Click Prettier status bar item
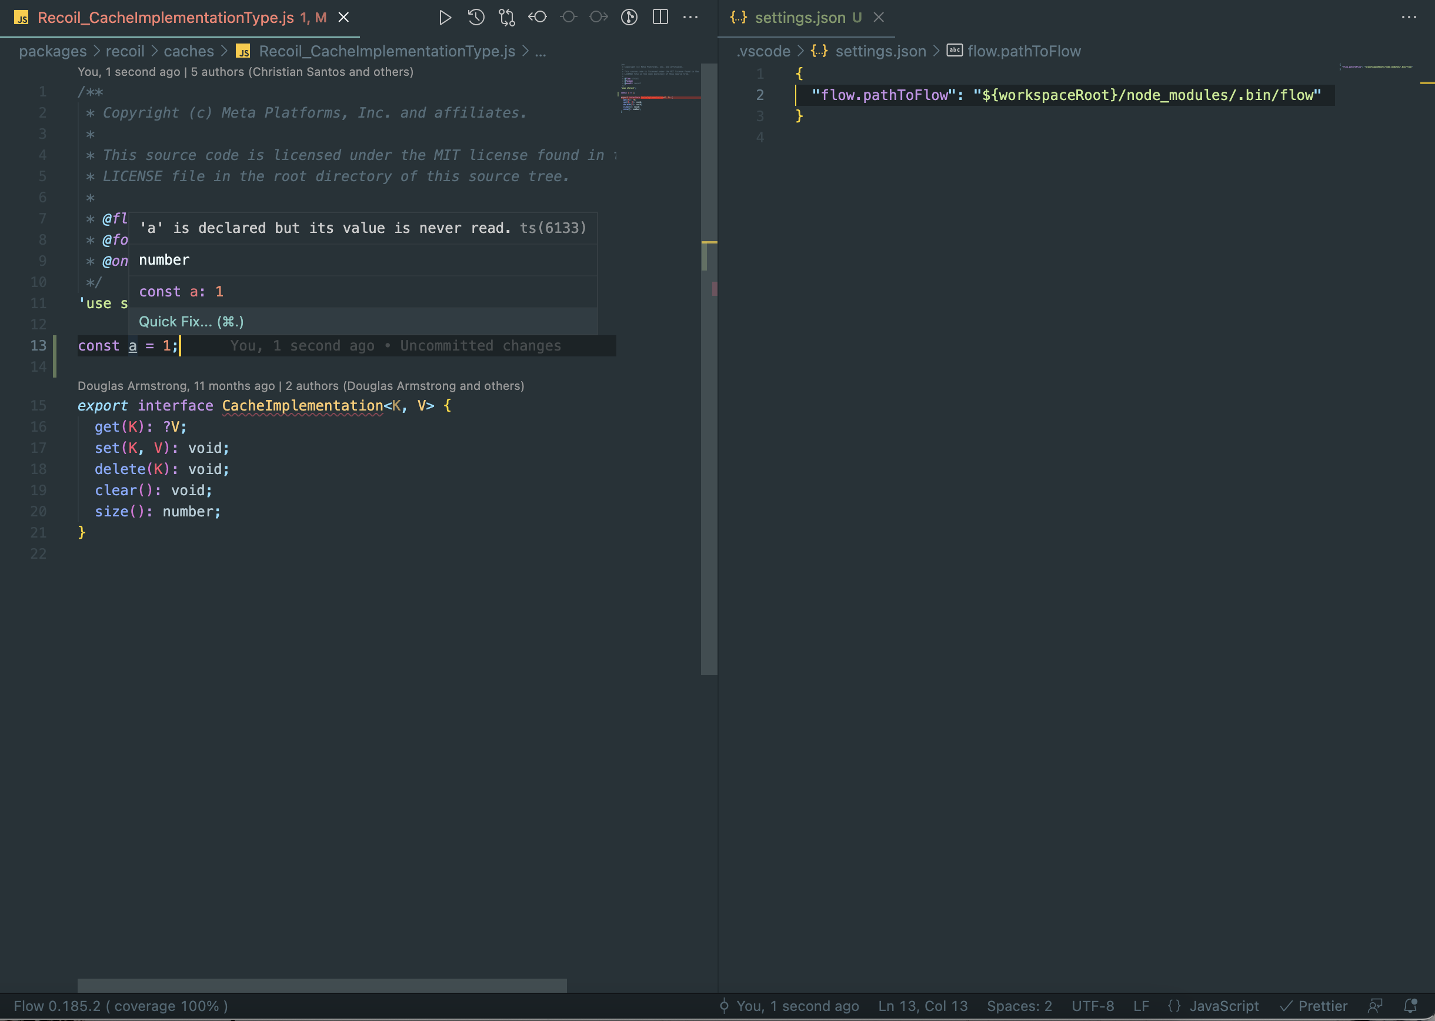 point(1322,1006)
